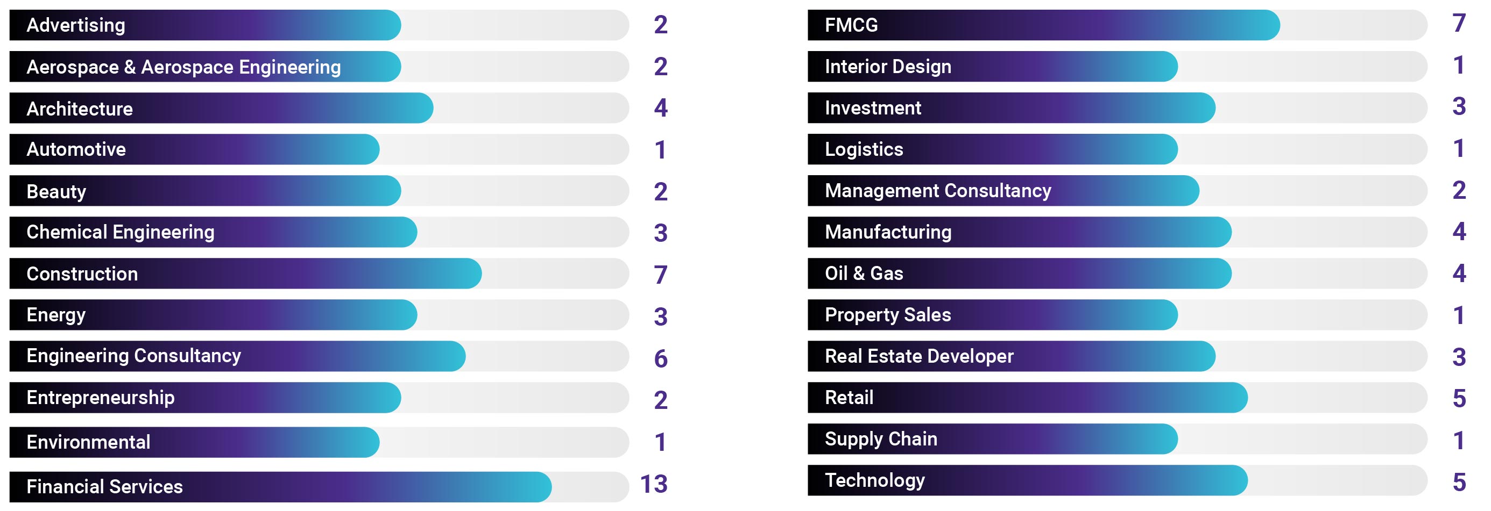Image resolution: width=1491 pixels, height=511 pixels.
Task: Click the Environmental label
Action: [89, 442]
